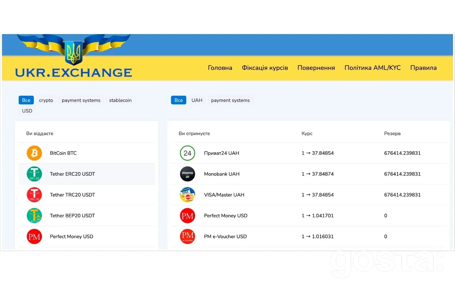Viewport: 455px width, 284px height.
Task: Click Perfect Money icon in give column
Action: [x=34, y=237]
